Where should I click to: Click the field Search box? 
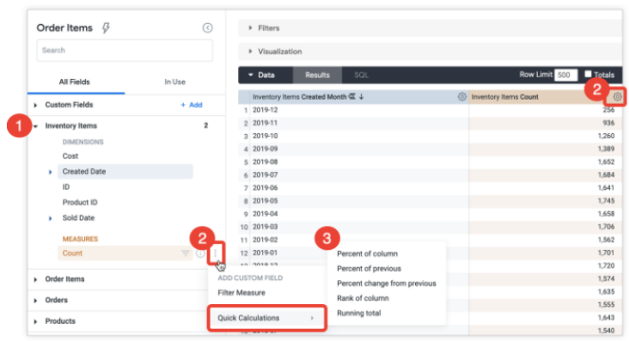125,50
